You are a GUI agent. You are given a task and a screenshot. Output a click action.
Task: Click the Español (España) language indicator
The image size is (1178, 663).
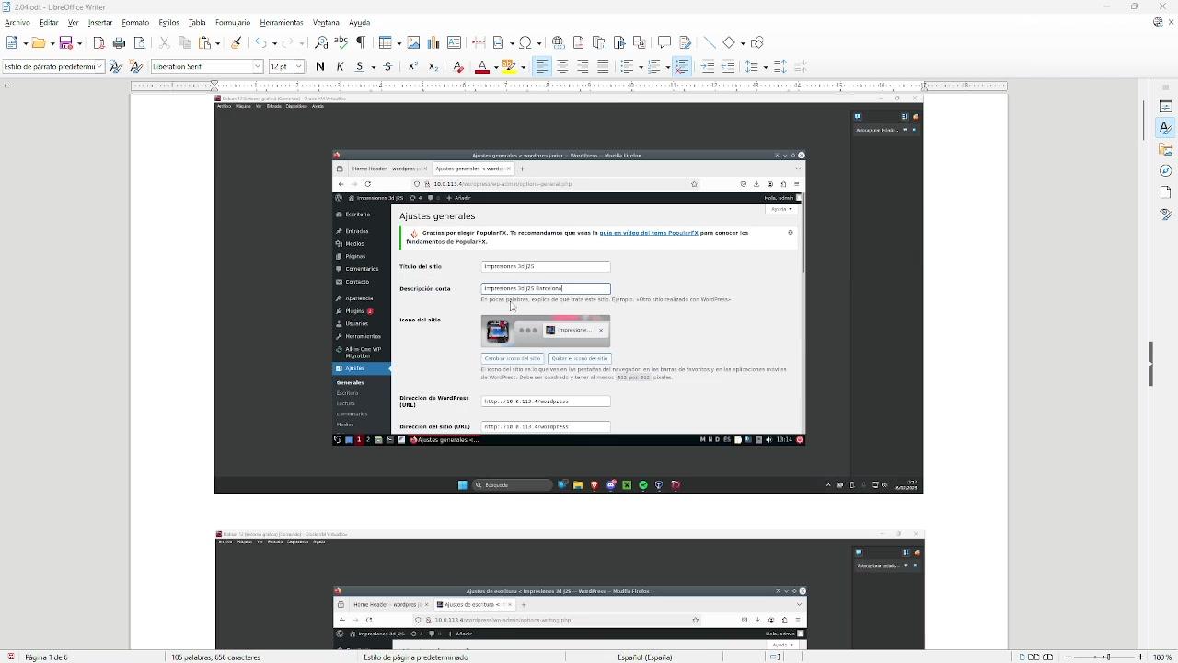tap(645, 657)
